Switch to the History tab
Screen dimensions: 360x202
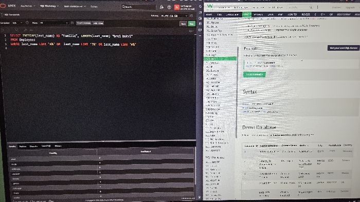point(58,146)
